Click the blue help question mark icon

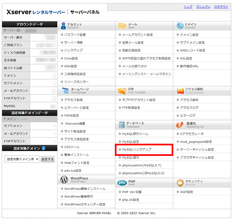tap(44, 148)
